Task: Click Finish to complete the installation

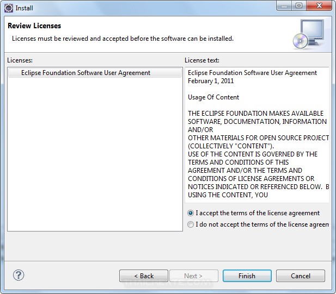Action: (x=247, y=276)
